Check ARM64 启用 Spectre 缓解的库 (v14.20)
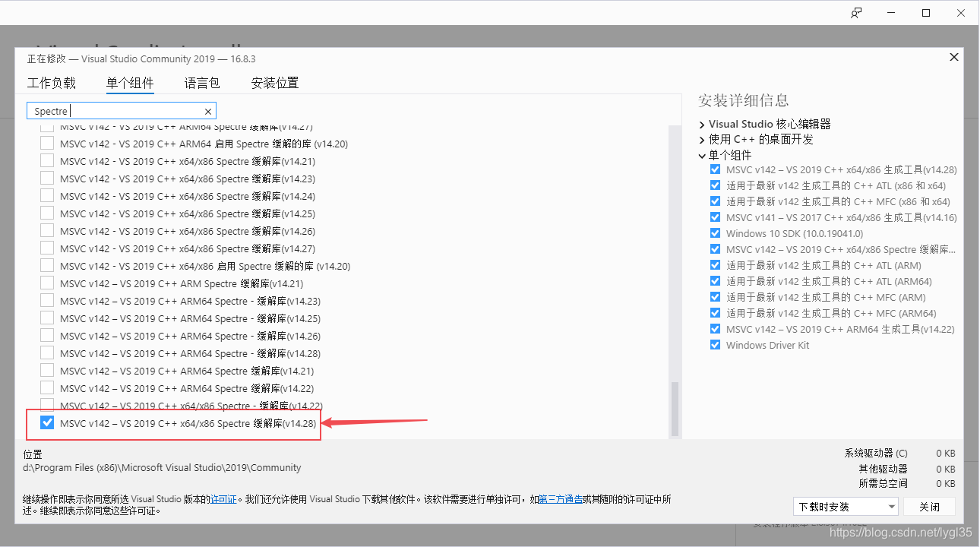This screenshot has width=980, height=547. click(x=47, y=144)
